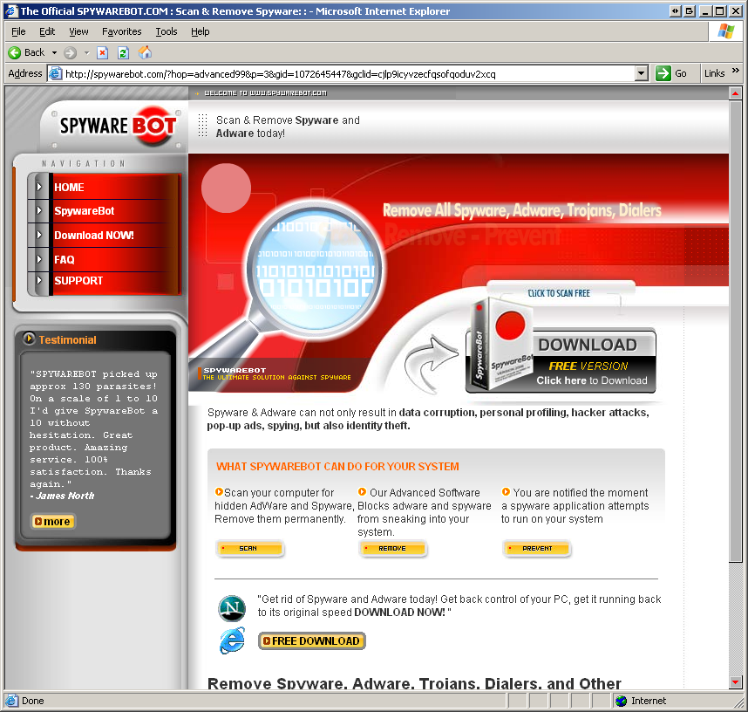Click the arrow next to Download NOW!
This screenshot has height=712, width=748.
click(39, 235)
